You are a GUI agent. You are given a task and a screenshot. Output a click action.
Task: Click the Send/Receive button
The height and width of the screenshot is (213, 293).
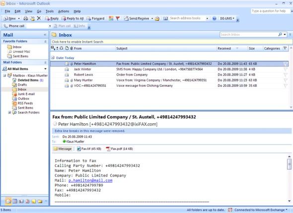137,18
